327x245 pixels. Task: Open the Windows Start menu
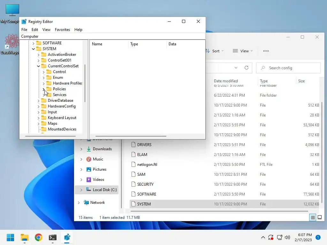coord(10,237)
